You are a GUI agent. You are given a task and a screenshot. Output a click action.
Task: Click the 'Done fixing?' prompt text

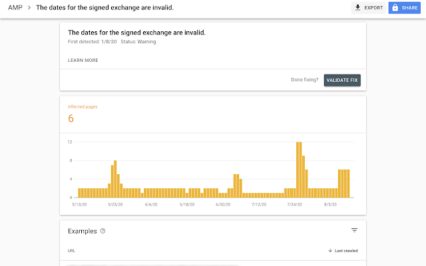tap(304, 80)
